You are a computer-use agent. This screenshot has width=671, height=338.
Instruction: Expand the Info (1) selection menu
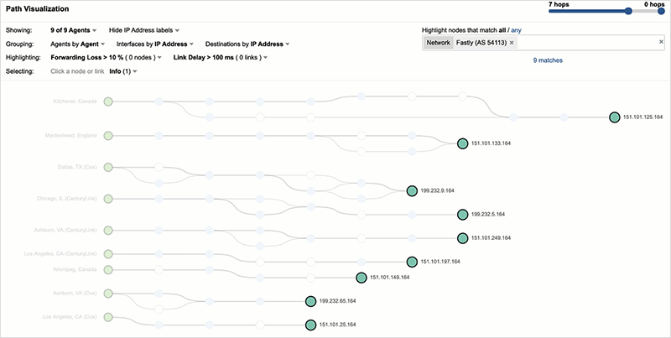point(123,72)
